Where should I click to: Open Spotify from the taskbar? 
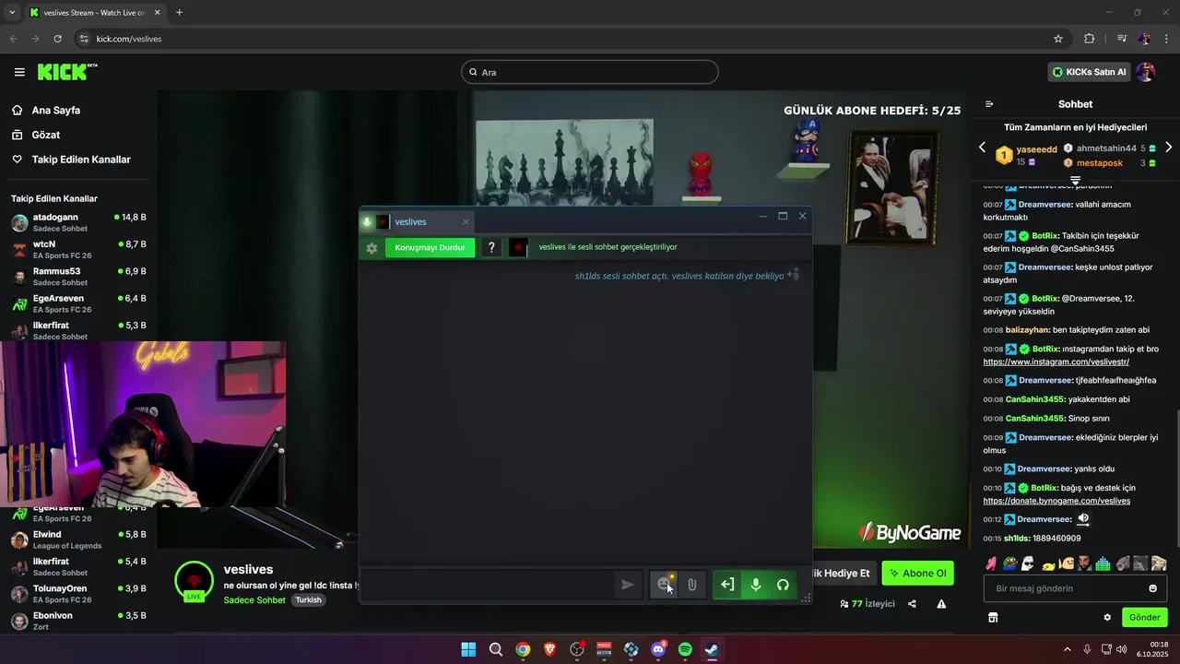click(685, 649)
